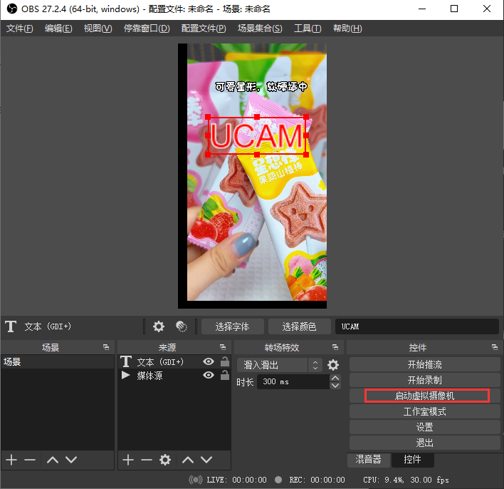
Task: Hide the 文本 (GDI+) source
Action: pyautogui.click(x=209, y=362)
